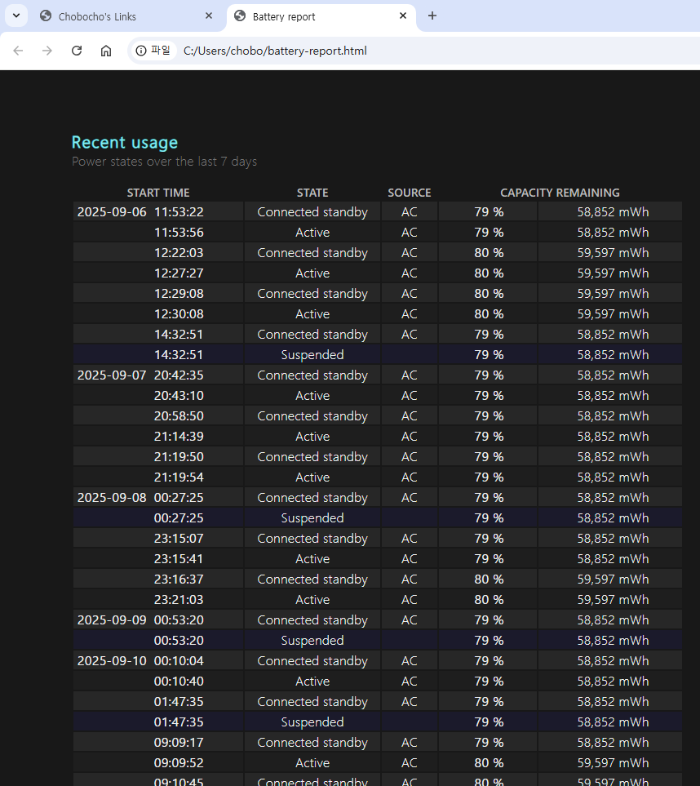Viewport: 700px width, 786px height.
Task: Click 59,597 mWh in 23:21:03 row
Action: [x=613, y=600]
